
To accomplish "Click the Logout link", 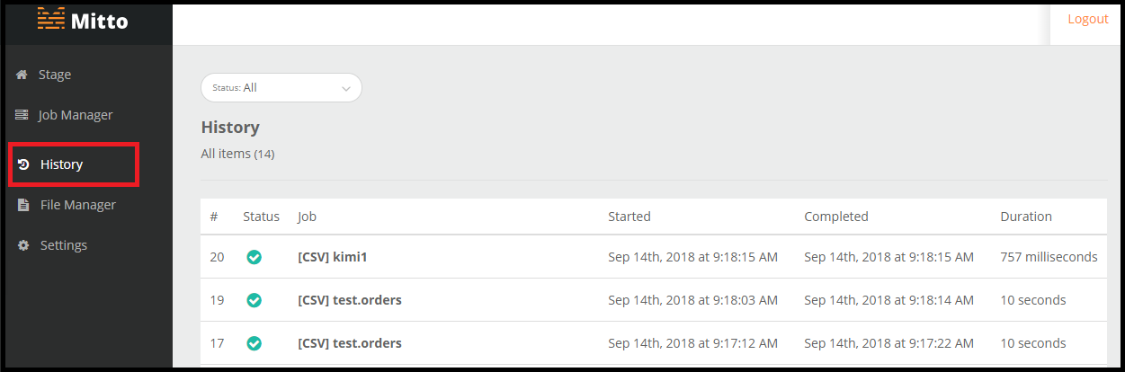I will point(1087,19).
